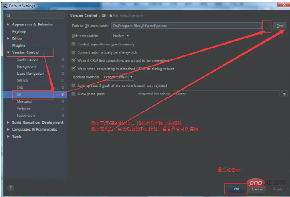Click the browse button for Git executable path

(267, 26)
